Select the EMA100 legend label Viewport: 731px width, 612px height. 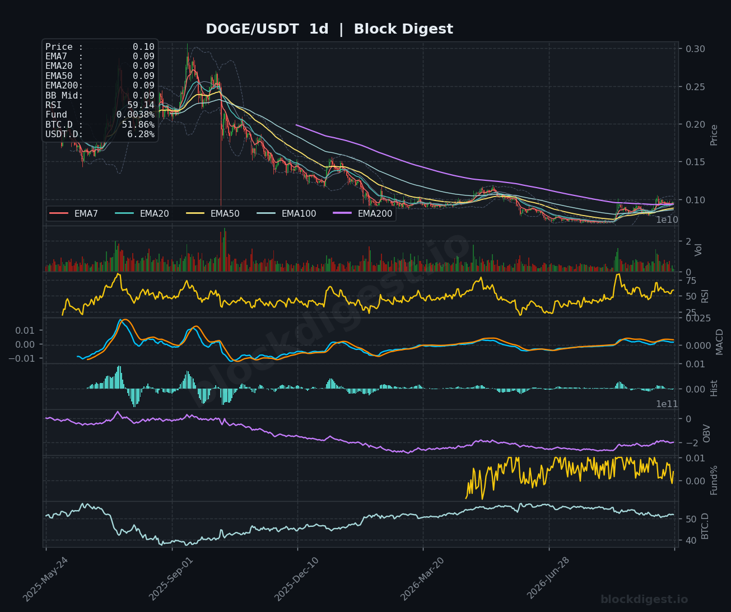click(x=299, y=213)
